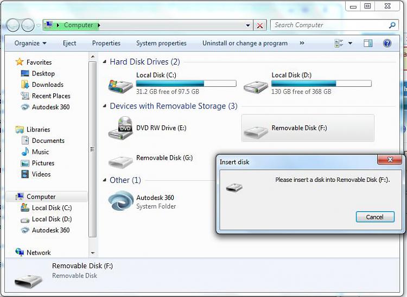407x297 pixels.
Task: Expand the arrow after Computer in address bar
Action: click(99, 25)
